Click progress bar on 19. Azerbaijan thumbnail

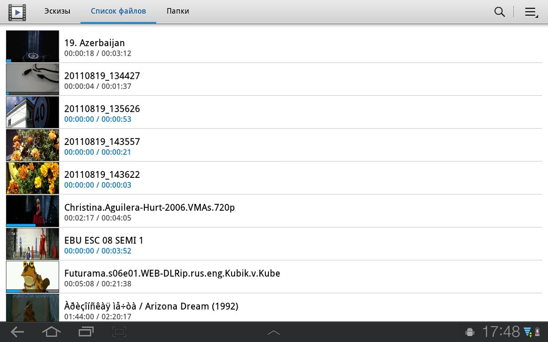(32, 61)
